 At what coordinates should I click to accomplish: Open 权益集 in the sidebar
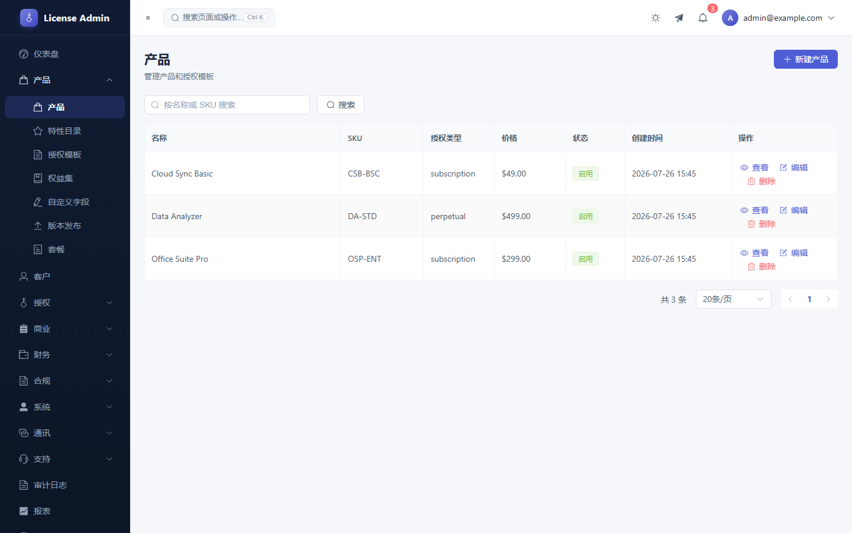[x=65, y=178]
